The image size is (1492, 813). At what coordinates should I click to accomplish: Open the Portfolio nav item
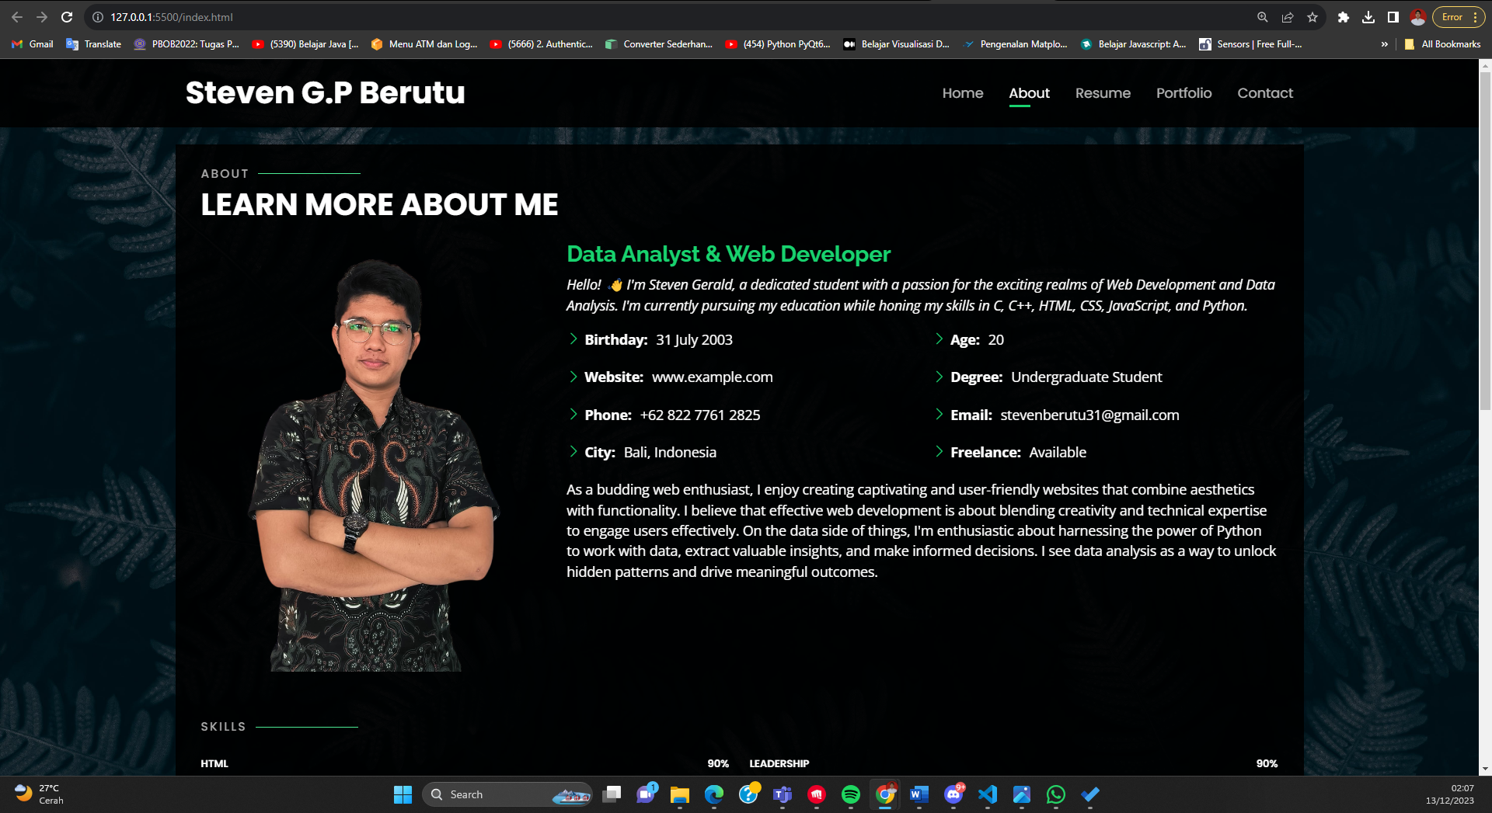click(x=1183, y=93)
